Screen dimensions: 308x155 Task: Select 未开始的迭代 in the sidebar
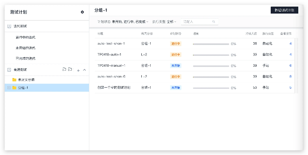(26, 48)
